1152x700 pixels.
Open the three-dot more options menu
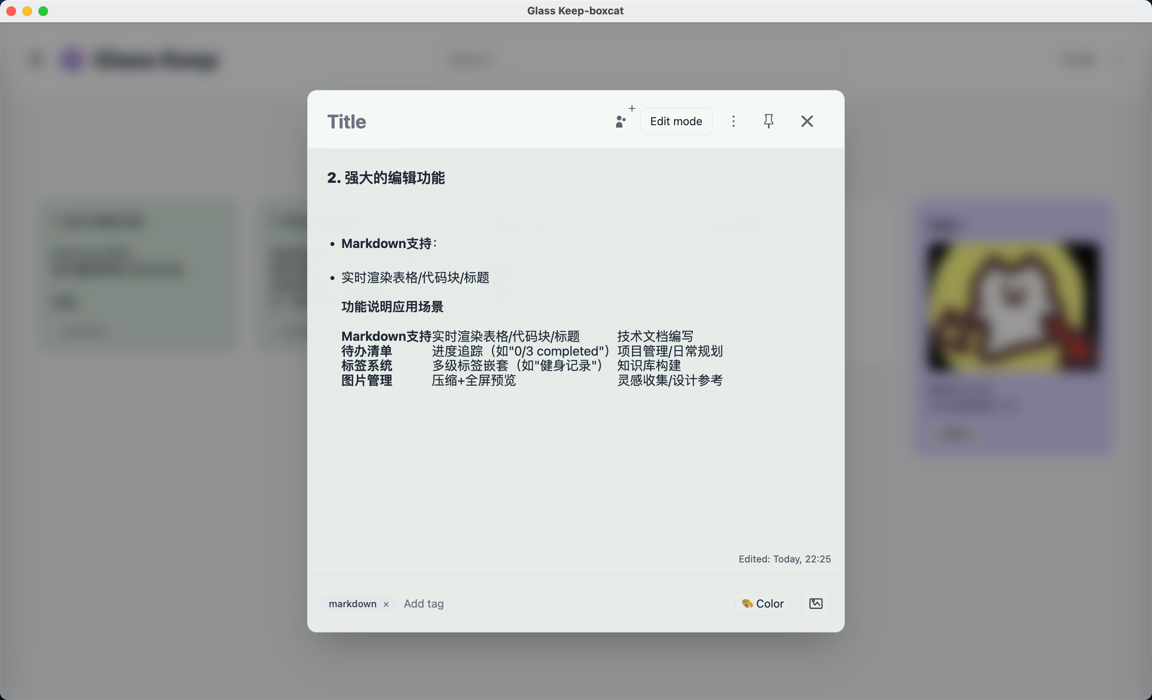(x=733, y=121)
